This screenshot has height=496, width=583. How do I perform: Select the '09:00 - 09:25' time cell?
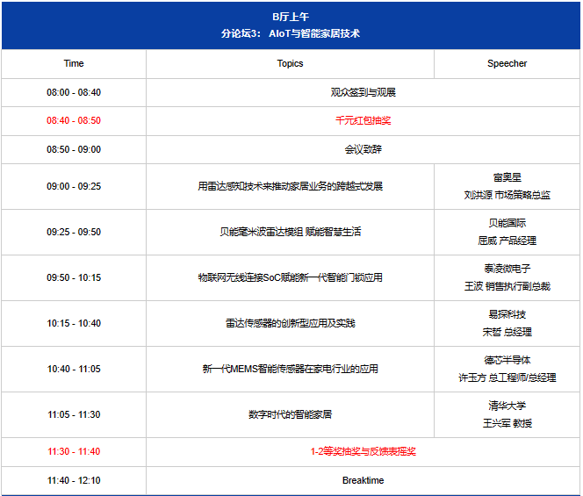(74, 186)
